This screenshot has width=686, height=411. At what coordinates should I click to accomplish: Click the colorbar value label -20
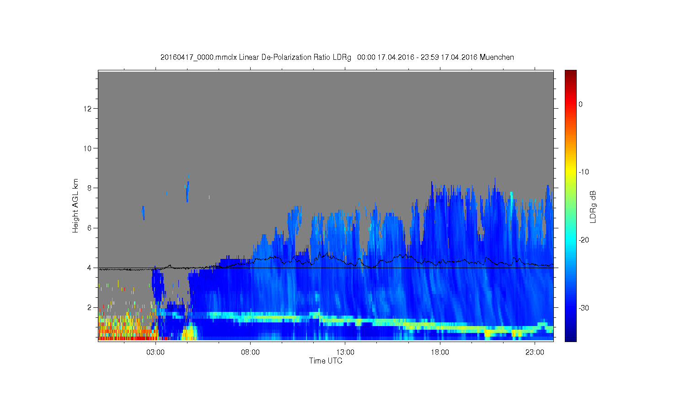pyautogui.click(x=584, y=240)
